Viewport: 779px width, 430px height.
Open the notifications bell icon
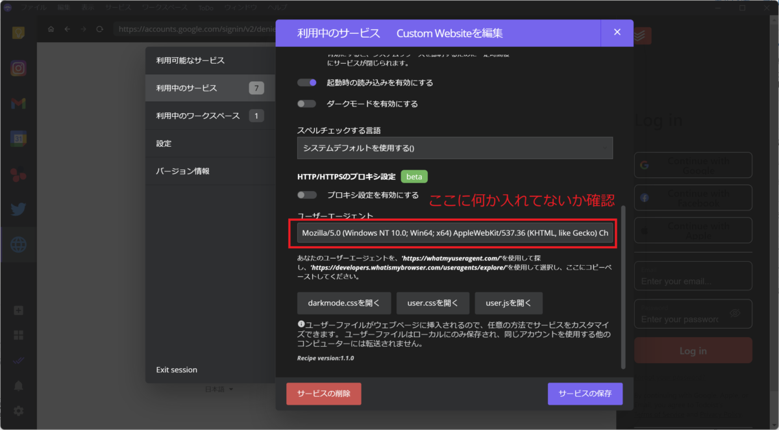click(x=18, y=385)
